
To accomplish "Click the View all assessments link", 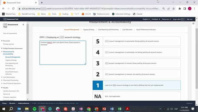I will (x=10, y=33).
